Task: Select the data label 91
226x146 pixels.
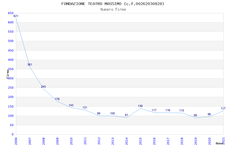Action: point(126,115)
